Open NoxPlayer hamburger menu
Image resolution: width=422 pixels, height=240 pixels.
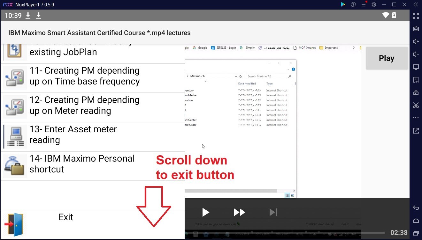point(364,4)
